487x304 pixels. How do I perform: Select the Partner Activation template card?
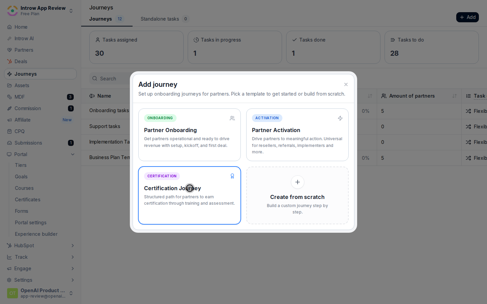pyautogui.click(x=297, y=135)
